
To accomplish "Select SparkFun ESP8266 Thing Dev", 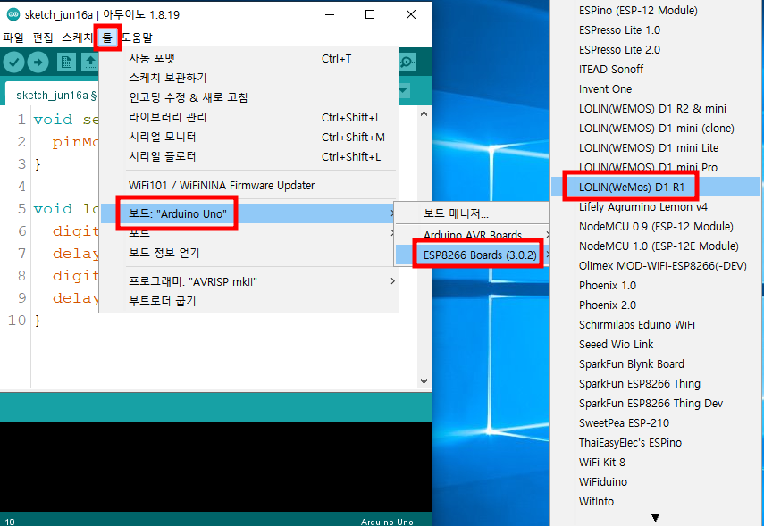I will (655, 404).
